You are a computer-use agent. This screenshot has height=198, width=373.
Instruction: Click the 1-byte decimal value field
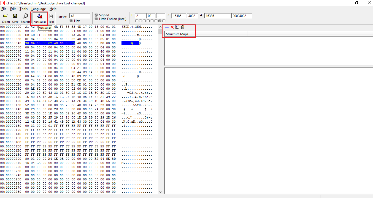(x=140, y=16)
